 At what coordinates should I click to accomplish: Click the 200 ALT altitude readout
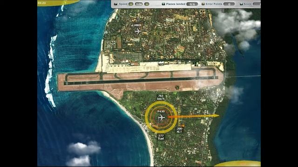pyautogui.click(x=179, y=130)
